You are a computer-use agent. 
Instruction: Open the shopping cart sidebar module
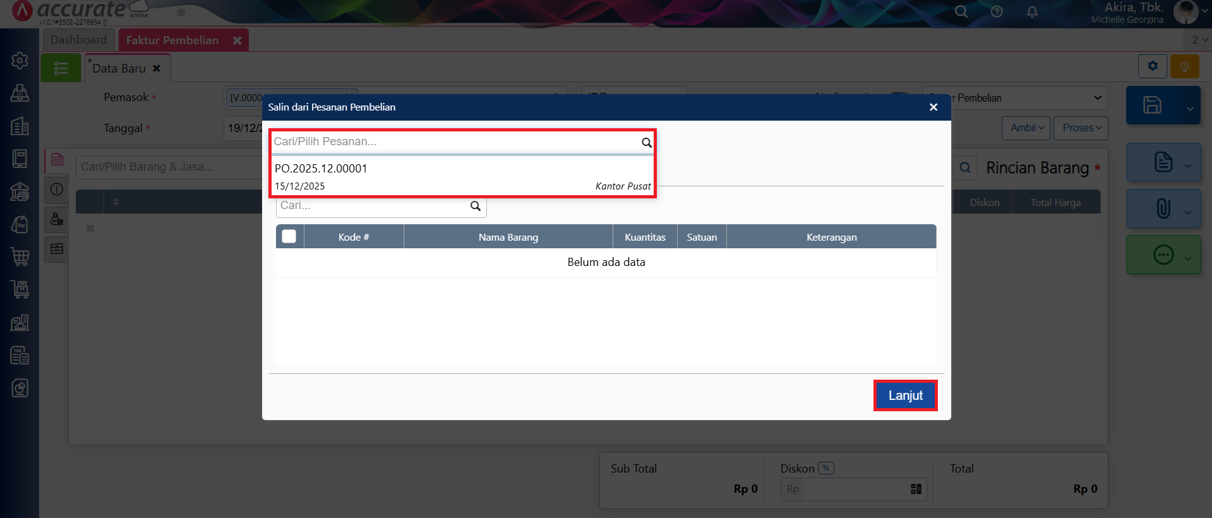20,256
